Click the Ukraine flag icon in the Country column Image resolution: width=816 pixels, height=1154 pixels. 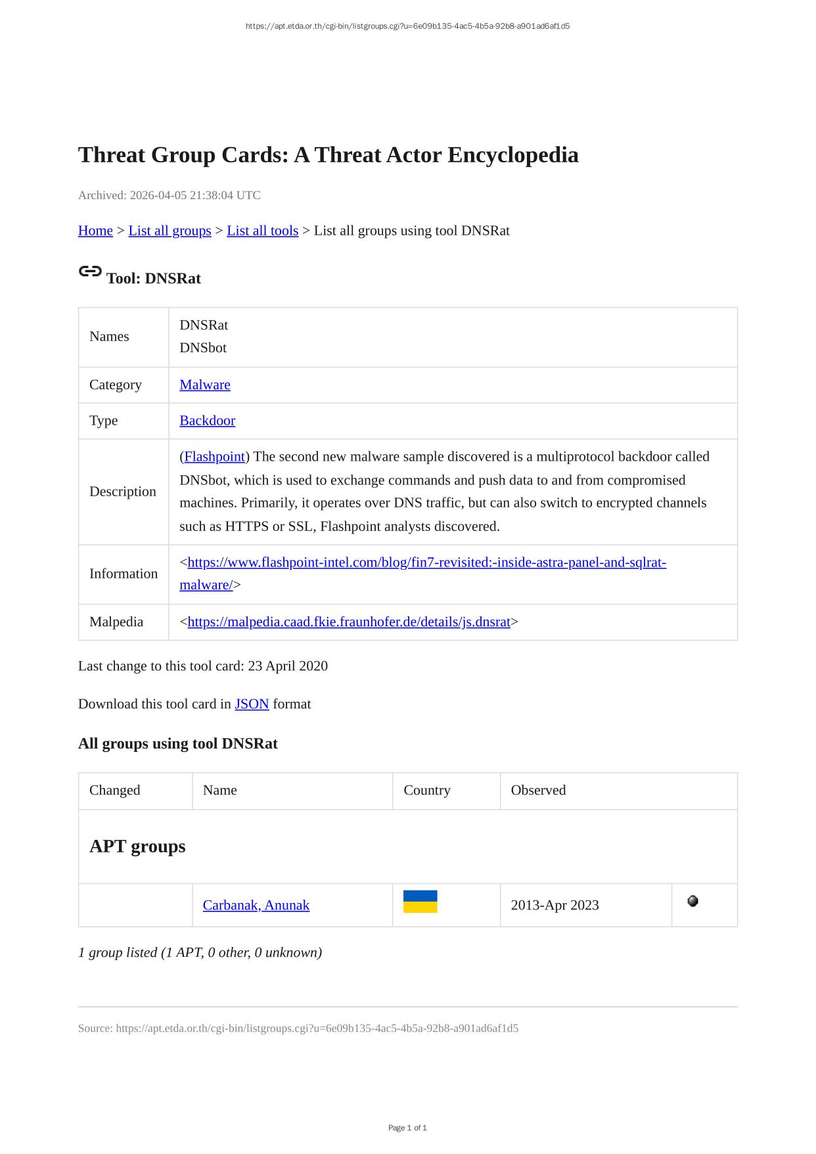pos(420,902)
